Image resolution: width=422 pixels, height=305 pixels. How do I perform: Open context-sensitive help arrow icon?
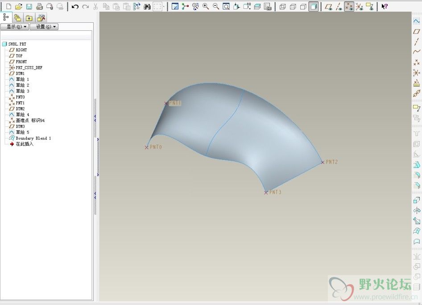pyautogui.click(x=385, y=6)
